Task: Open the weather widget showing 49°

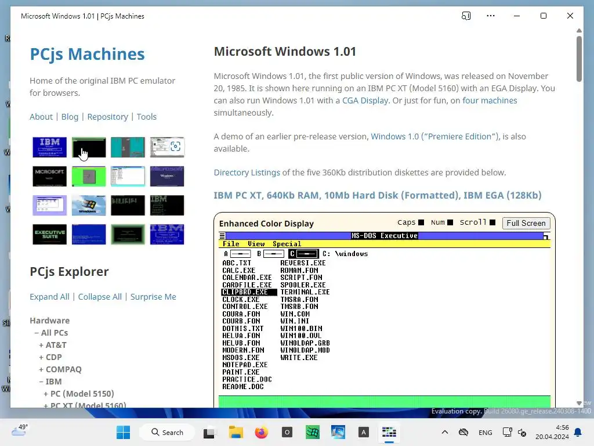Action: (20, 430)
